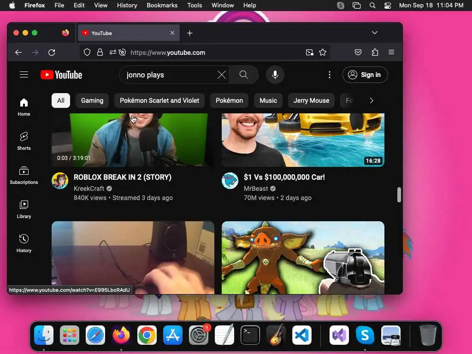Open History in the sidebar
This screenshot has width=472, height=354.
24,243
